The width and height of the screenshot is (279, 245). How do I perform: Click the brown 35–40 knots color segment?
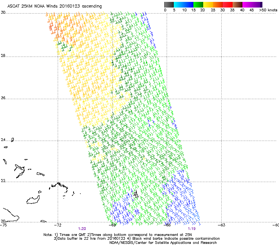click(238, 5)
